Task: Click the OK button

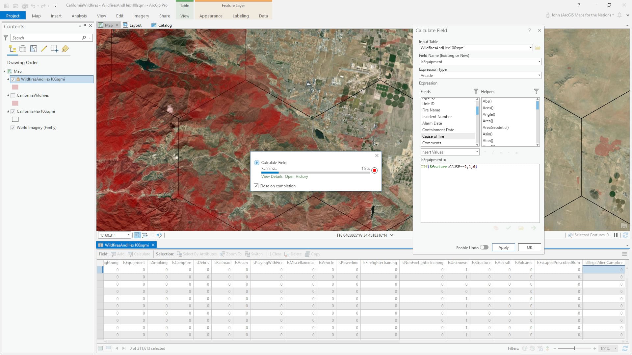Action: 530,247
